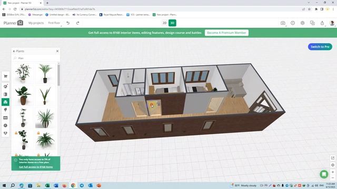337x189 pixels.
Task: Select the locked fern plant thumbnail
Action: [x=45, y=140]
